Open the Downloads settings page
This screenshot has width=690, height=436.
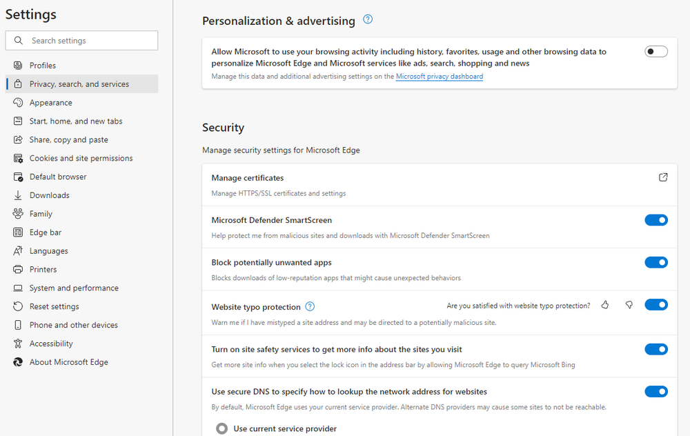pos(49,195)
